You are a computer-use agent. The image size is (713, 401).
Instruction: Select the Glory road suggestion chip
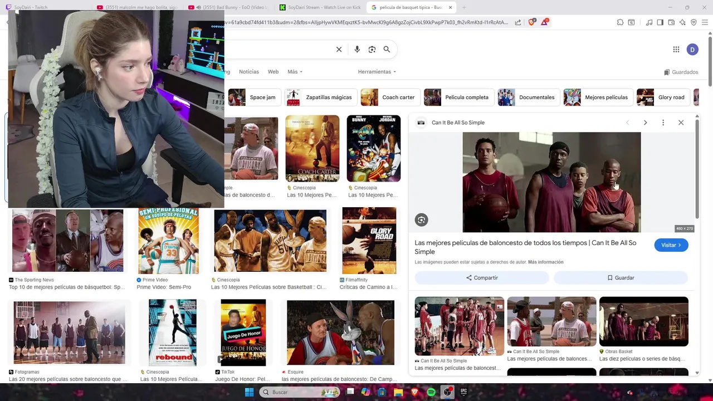pyautogui.click(x=663, y=97)
